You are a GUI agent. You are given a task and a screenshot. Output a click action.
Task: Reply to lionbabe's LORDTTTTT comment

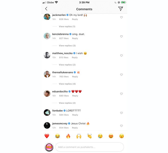[x=75, y=115]
